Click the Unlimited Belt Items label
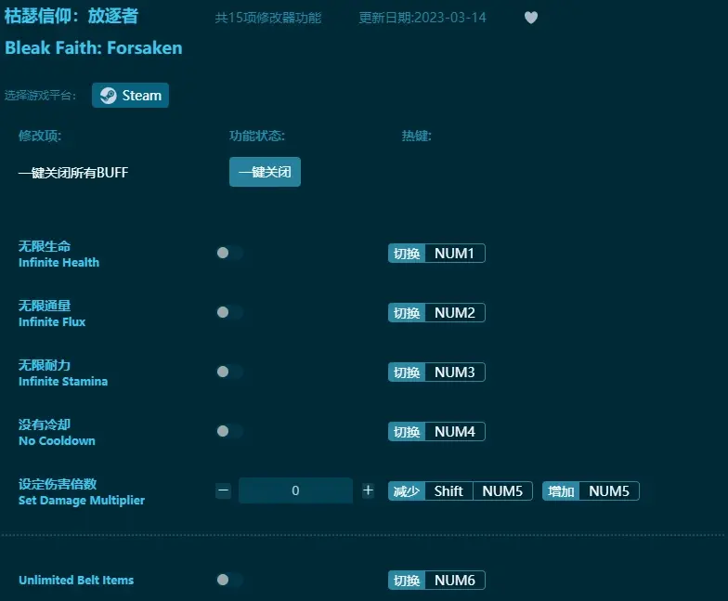 coord(76,580)
